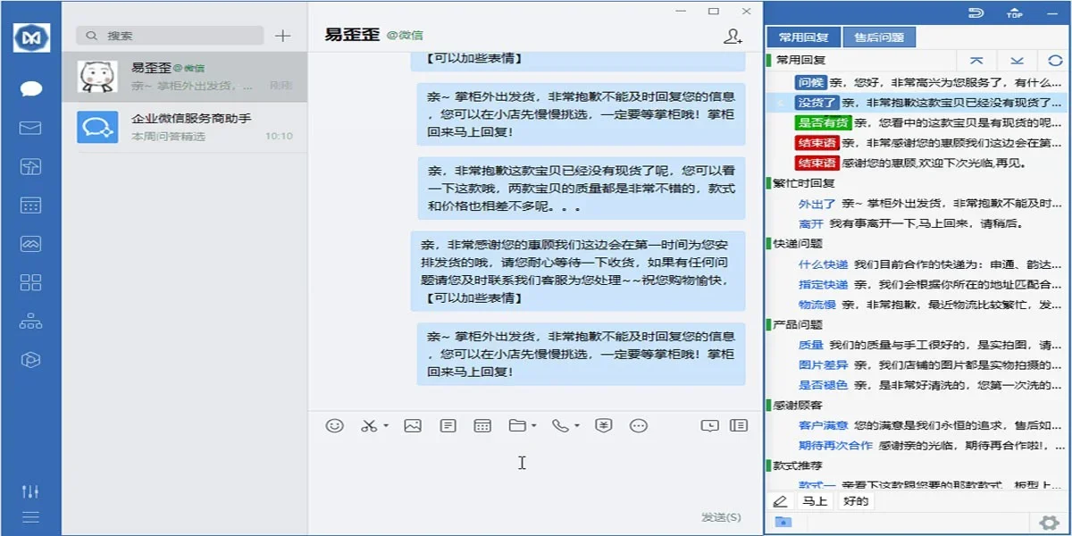Open the emoji picker in chat toolbar
Image resolution: width=1072 pixels, height=536 pixels.
click(x=335, y=426)
